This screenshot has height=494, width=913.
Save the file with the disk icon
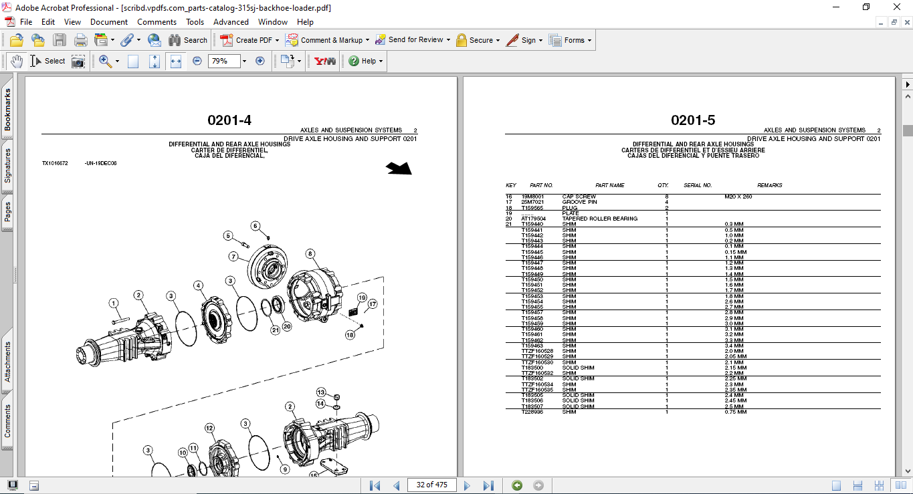tap(60, 39)
